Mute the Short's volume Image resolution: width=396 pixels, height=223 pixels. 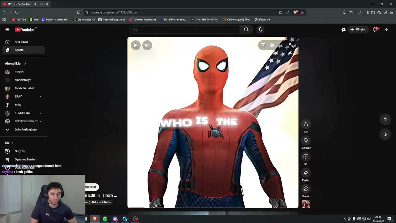tap(147, 45)
